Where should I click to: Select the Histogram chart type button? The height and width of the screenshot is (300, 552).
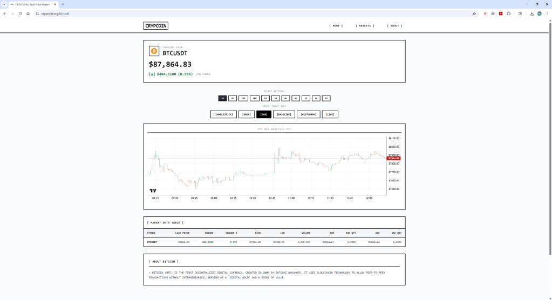coord(308,114)
